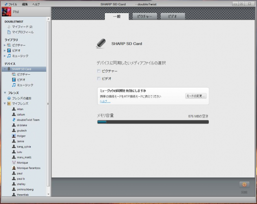Viewport: 257px width, 204px height.
Task: Switch to the ビデオ tab
Action: (x=173, y=16)
